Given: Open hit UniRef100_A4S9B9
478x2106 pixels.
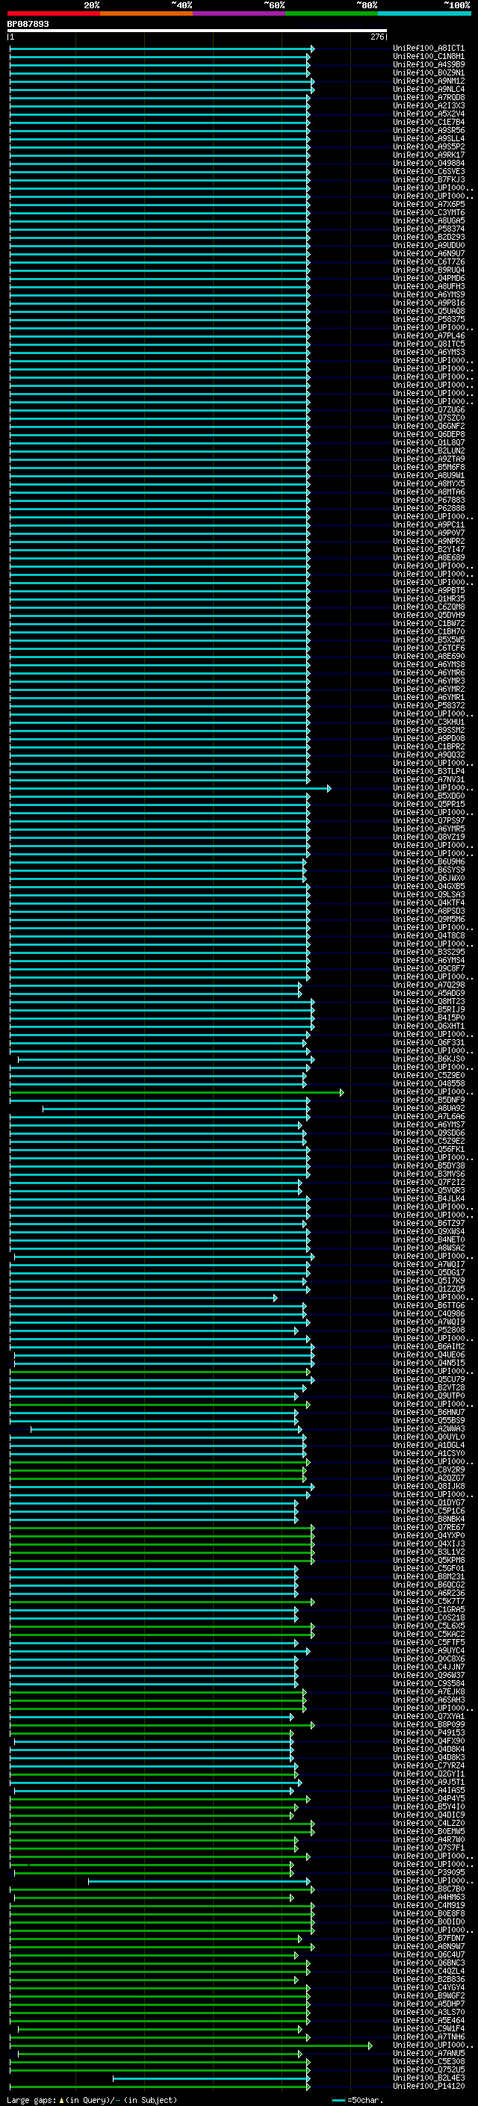Looking at the screenshot, I should click(429, 64).
